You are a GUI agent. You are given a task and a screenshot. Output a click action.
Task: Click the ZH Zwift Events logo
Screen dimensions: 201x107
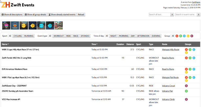coord(18,5)
